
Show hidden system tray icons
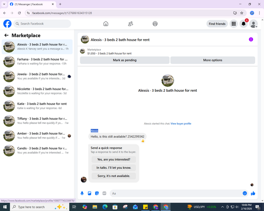point(222,207)
